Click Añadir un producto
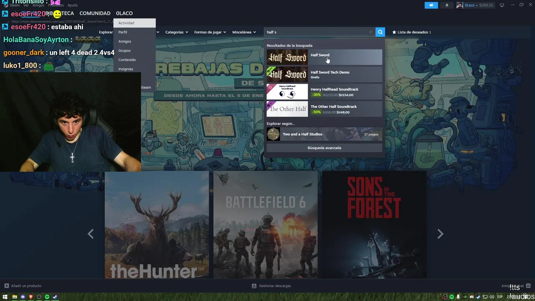 [x=23, y=286]
